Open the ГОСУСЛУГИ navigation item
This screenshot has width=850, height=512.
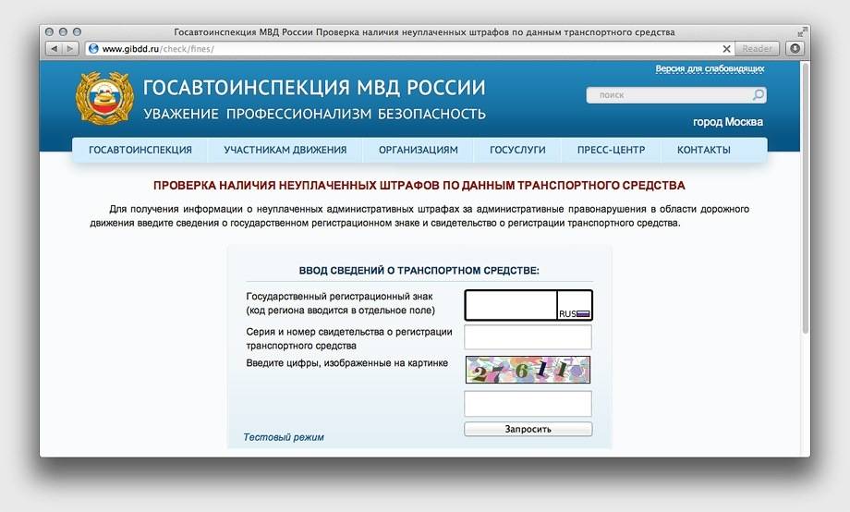[x=517, y=150]
